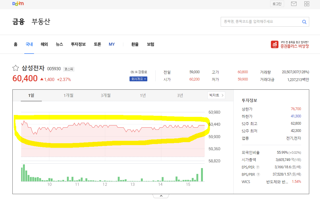This screenshot has width=320, height=203.
Task: Select the 1일 chart tab
Action: 31,95
